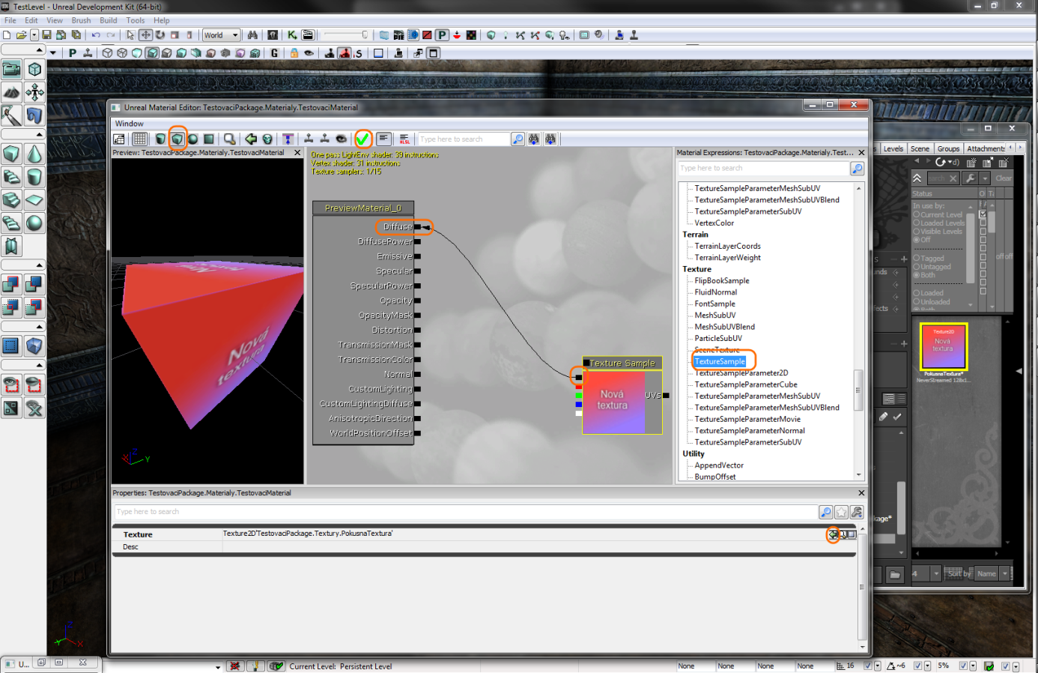Open the Brush menu
Screen dimensions: 1038x673
pyautogui.click(x=81, y=20)
